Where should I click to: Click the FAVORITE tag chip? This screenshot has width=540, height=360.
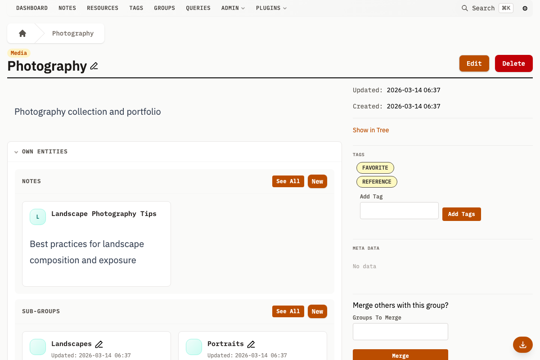click(x=375, y=167)
